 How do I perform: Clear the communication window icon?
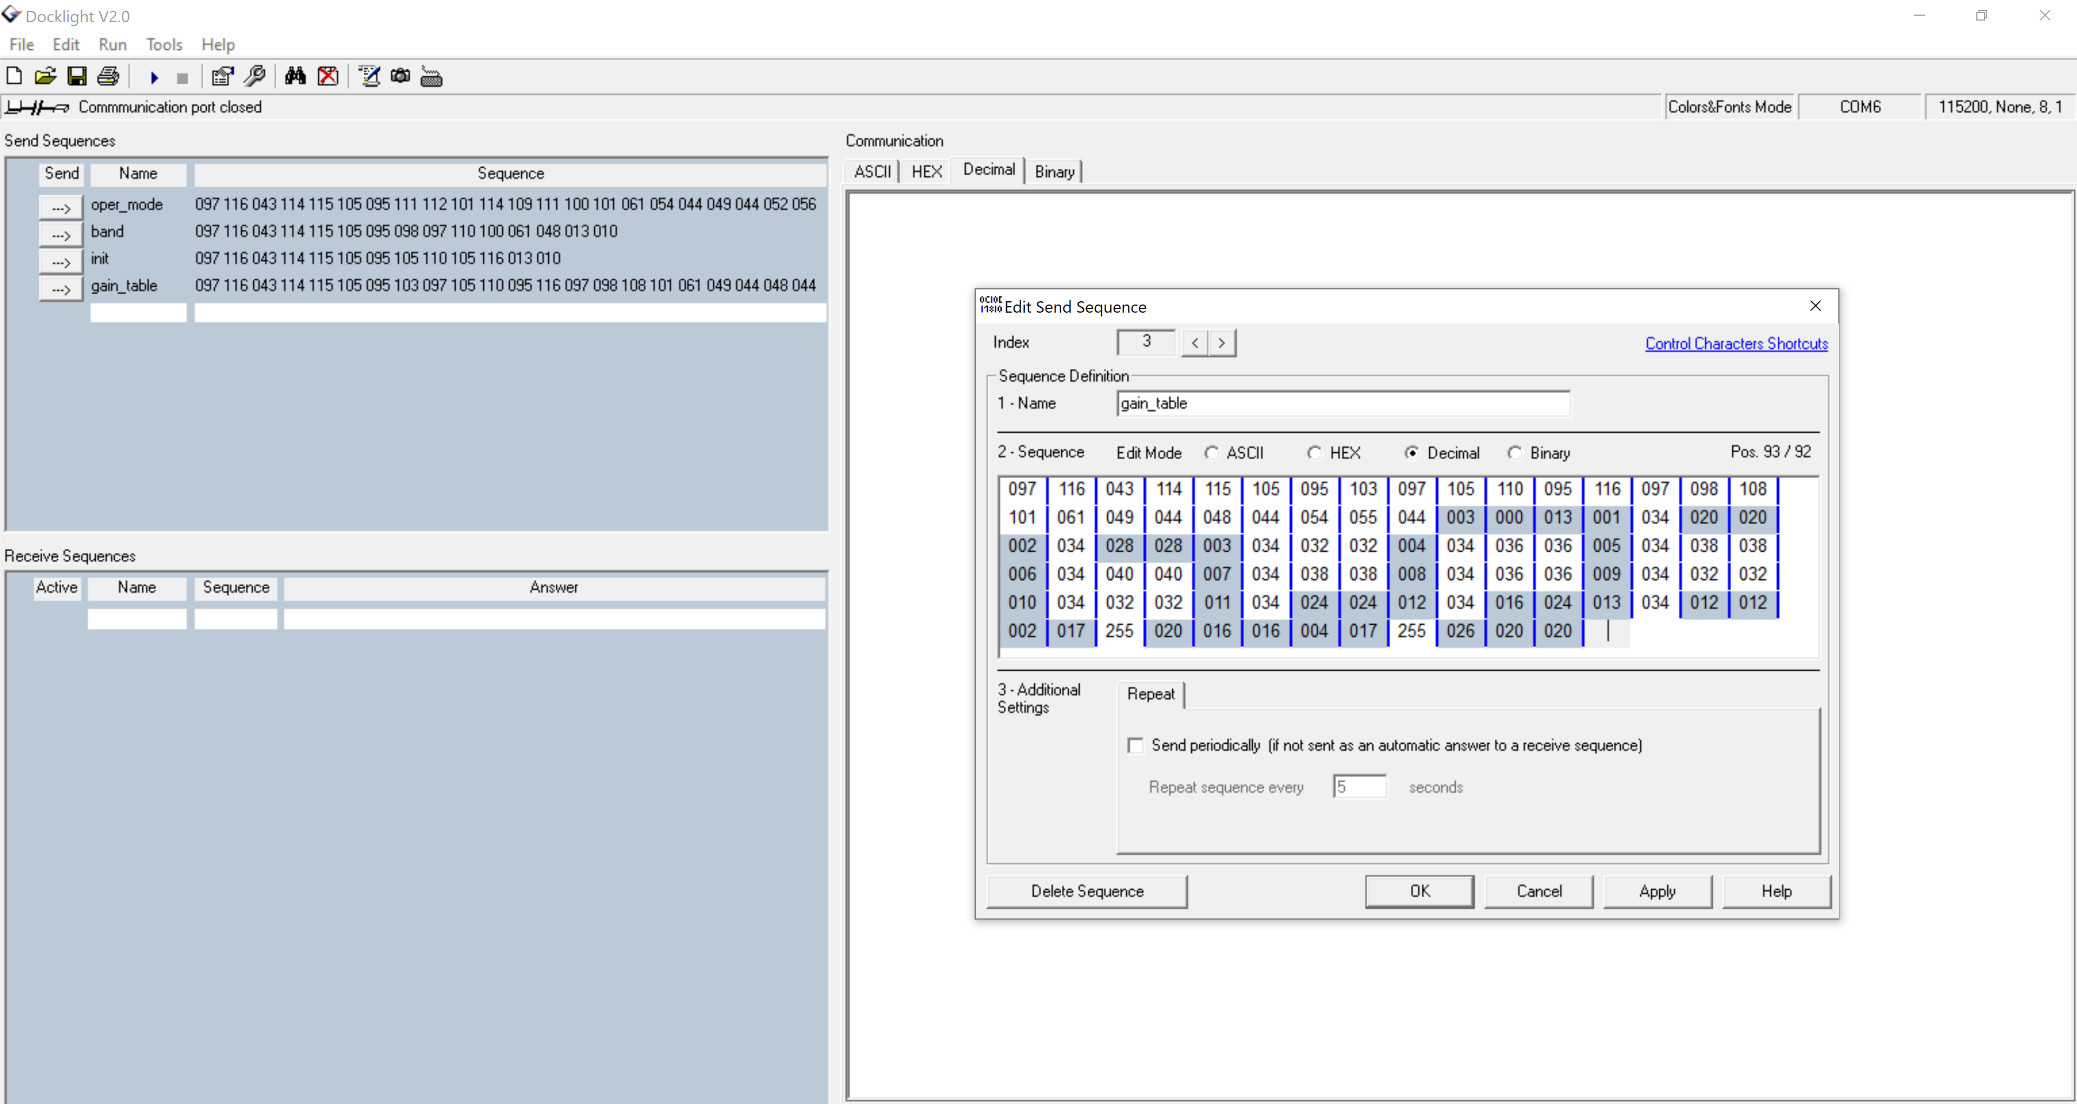328,76
